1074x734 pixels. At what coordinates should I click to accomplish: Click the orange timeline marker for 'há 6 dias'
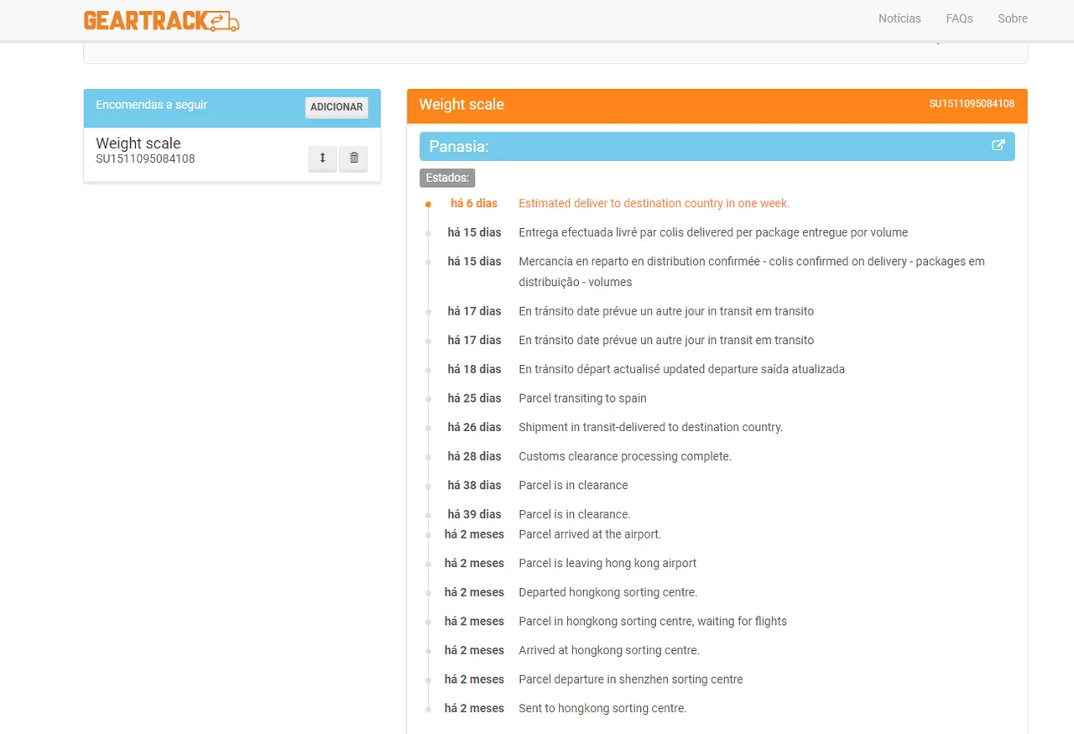428,204
